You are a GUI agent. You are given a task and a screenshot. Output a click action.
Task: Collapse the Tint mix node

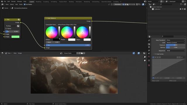[6, 20]
